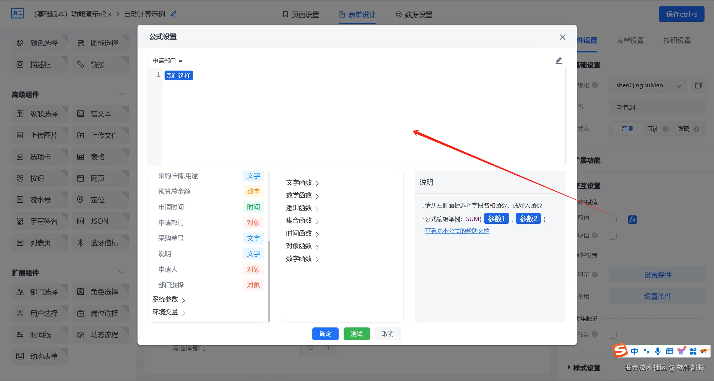This screenshot has height=381, width=714.
Task: Expand 文字函数 category
Action: click(302, 183)
